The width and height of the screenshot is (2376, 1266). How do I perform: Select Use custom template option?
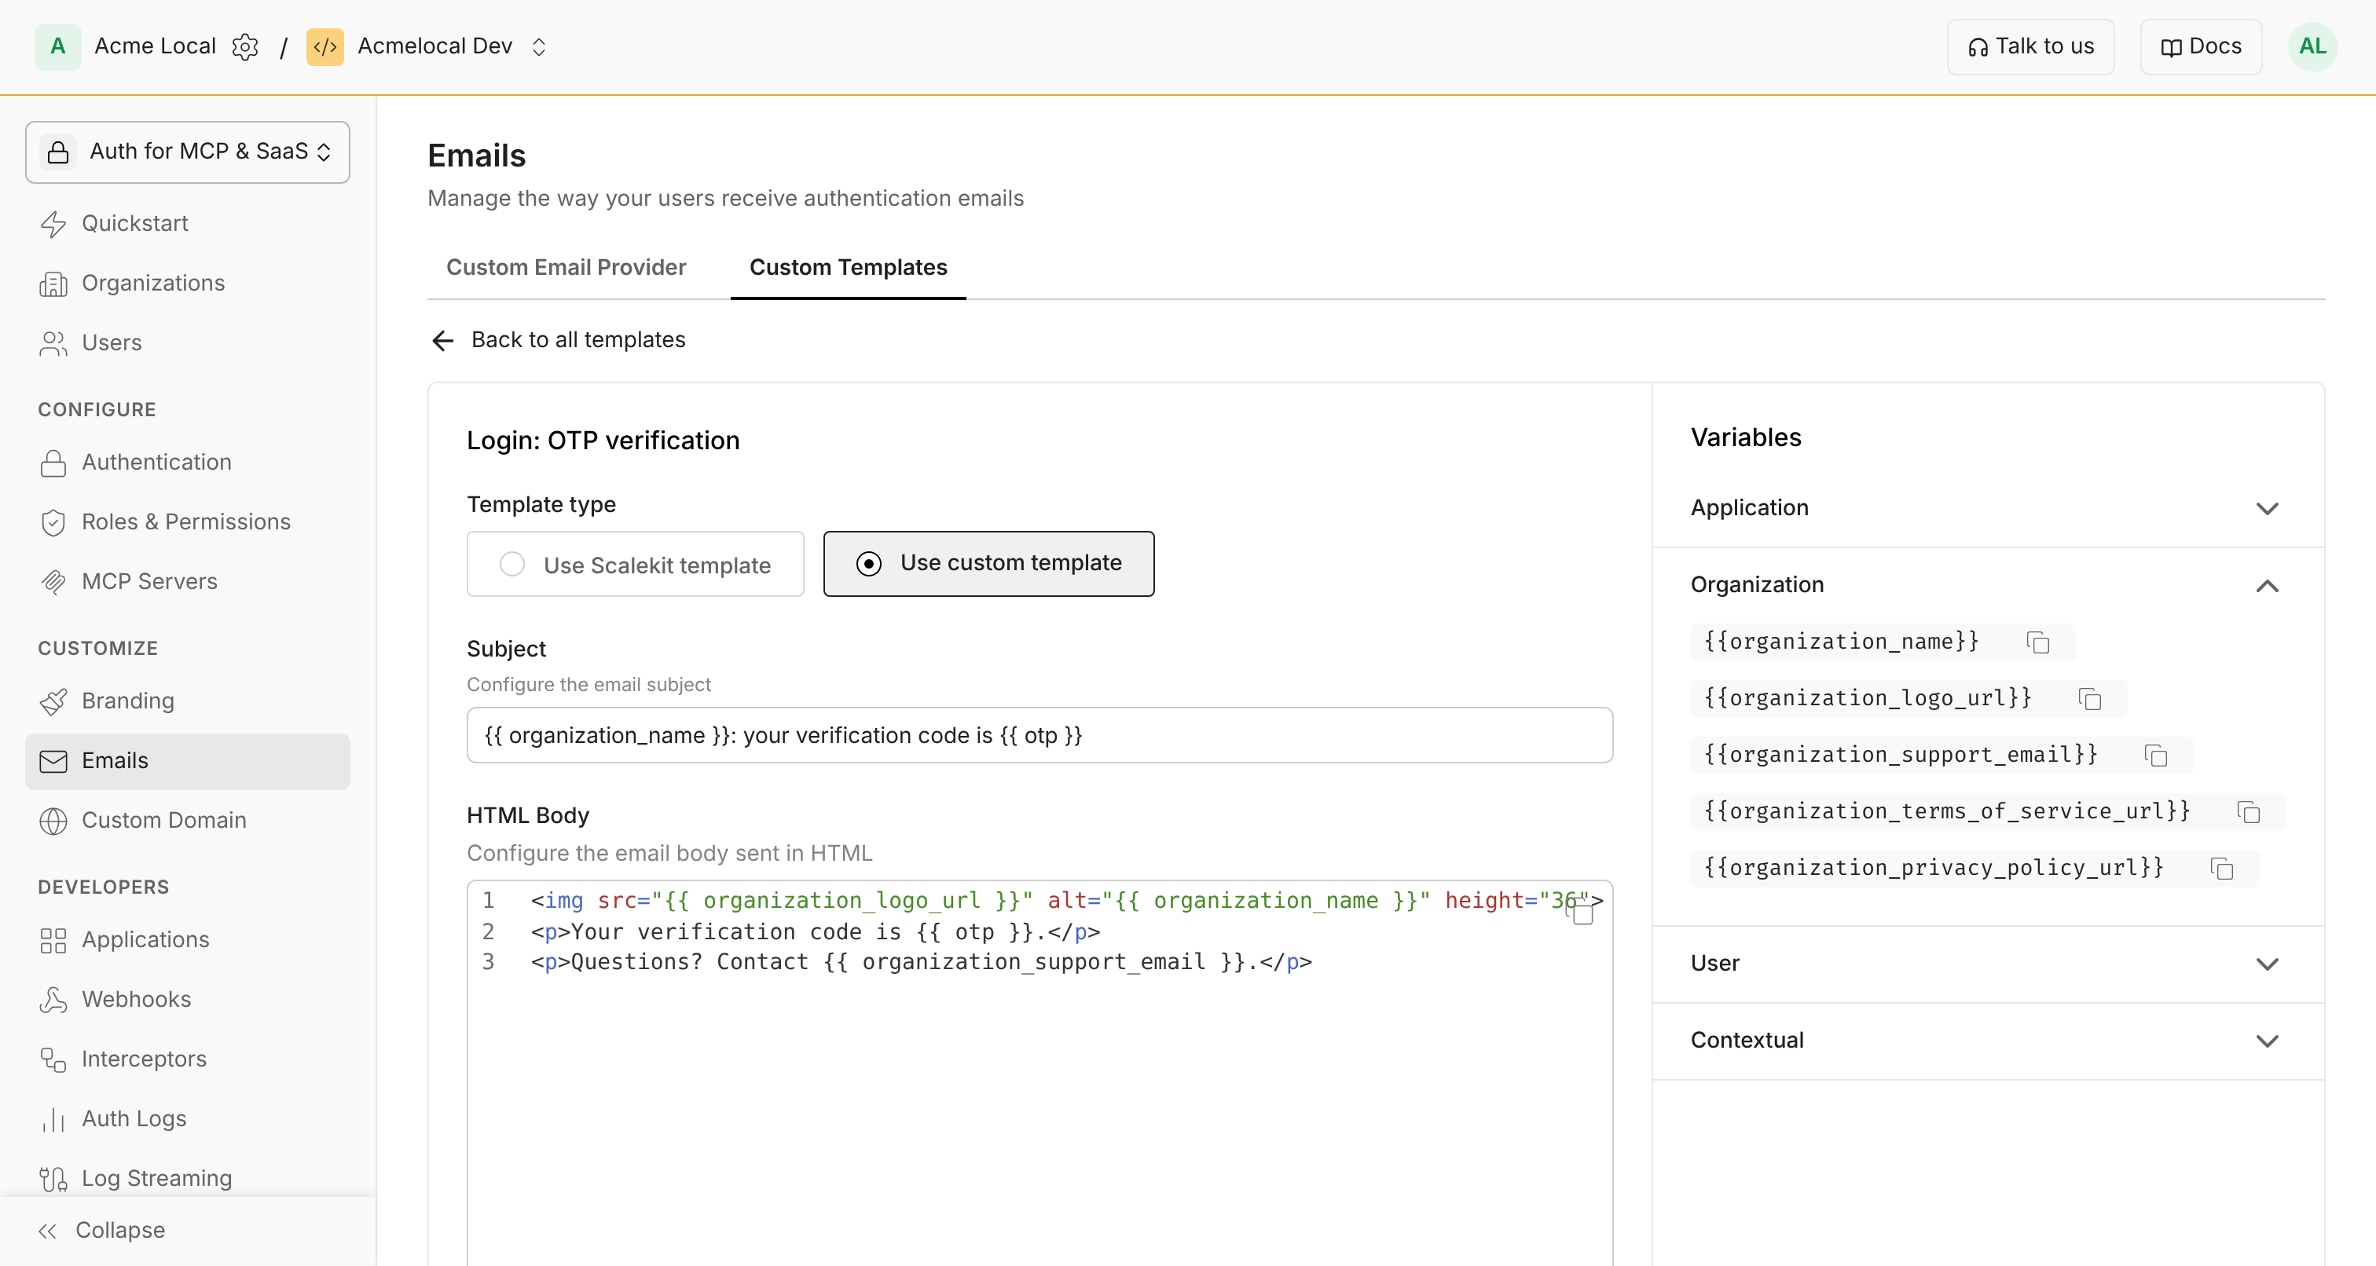tap(988, 563)
